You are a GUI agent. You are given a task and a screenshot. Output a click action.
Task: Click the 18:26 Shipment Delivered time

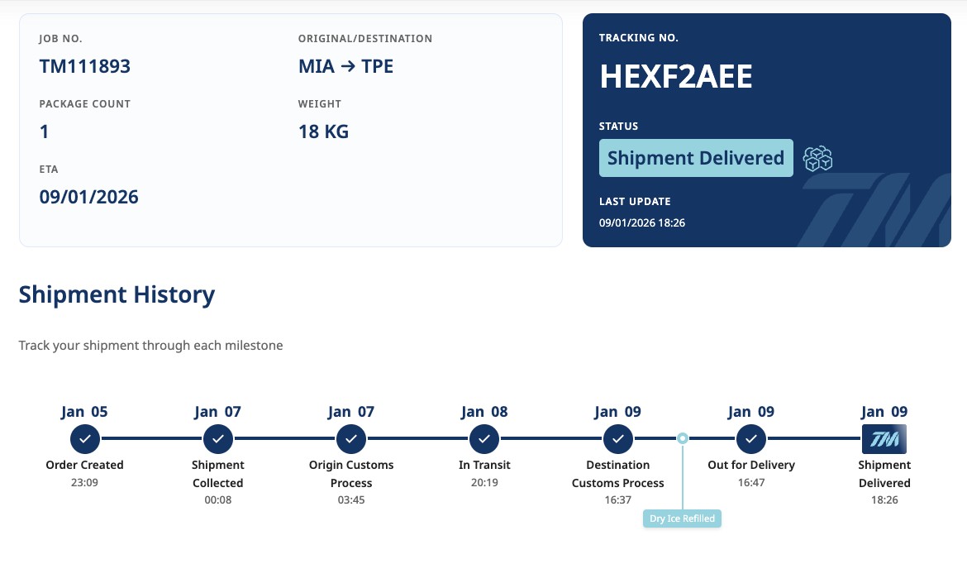[x=884, y=500]
